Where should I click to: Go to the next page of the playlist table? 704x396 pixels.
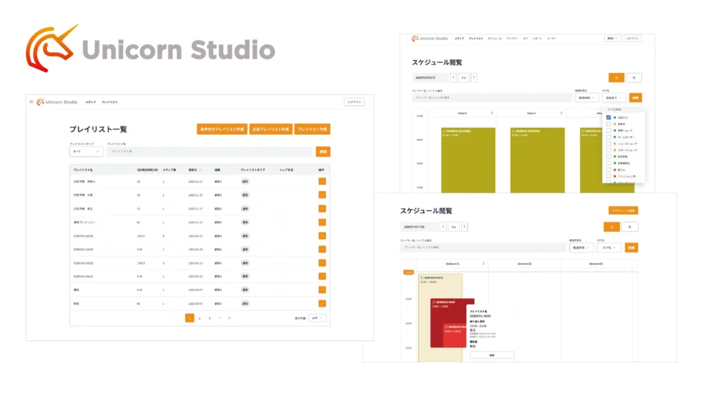point(219,318)
